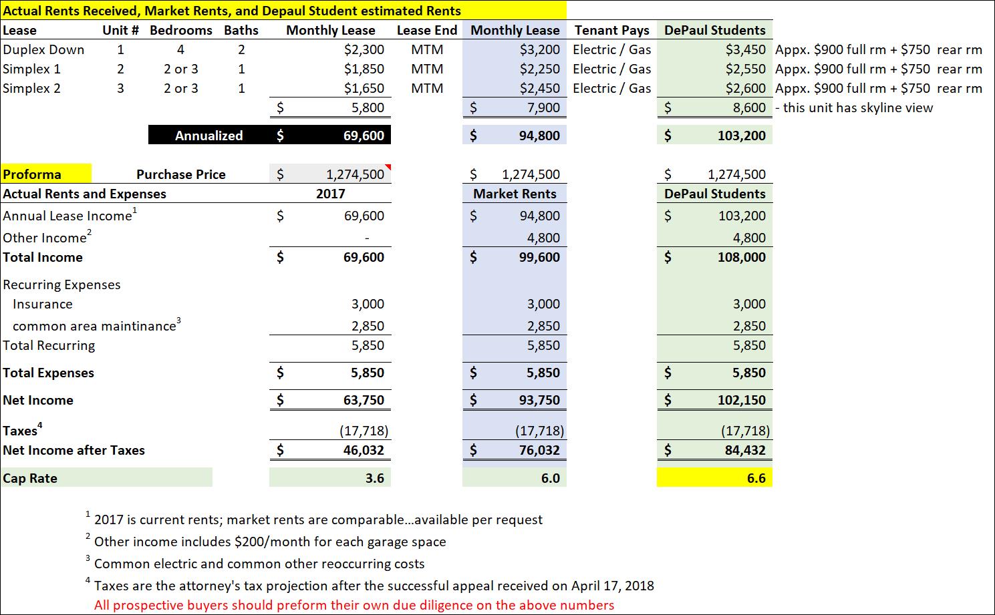Image resolution: width=995 pixels, height=615 pixels.
Task: Select the 'Simplex 1' lease cell
Action: (x=31, y=69)
